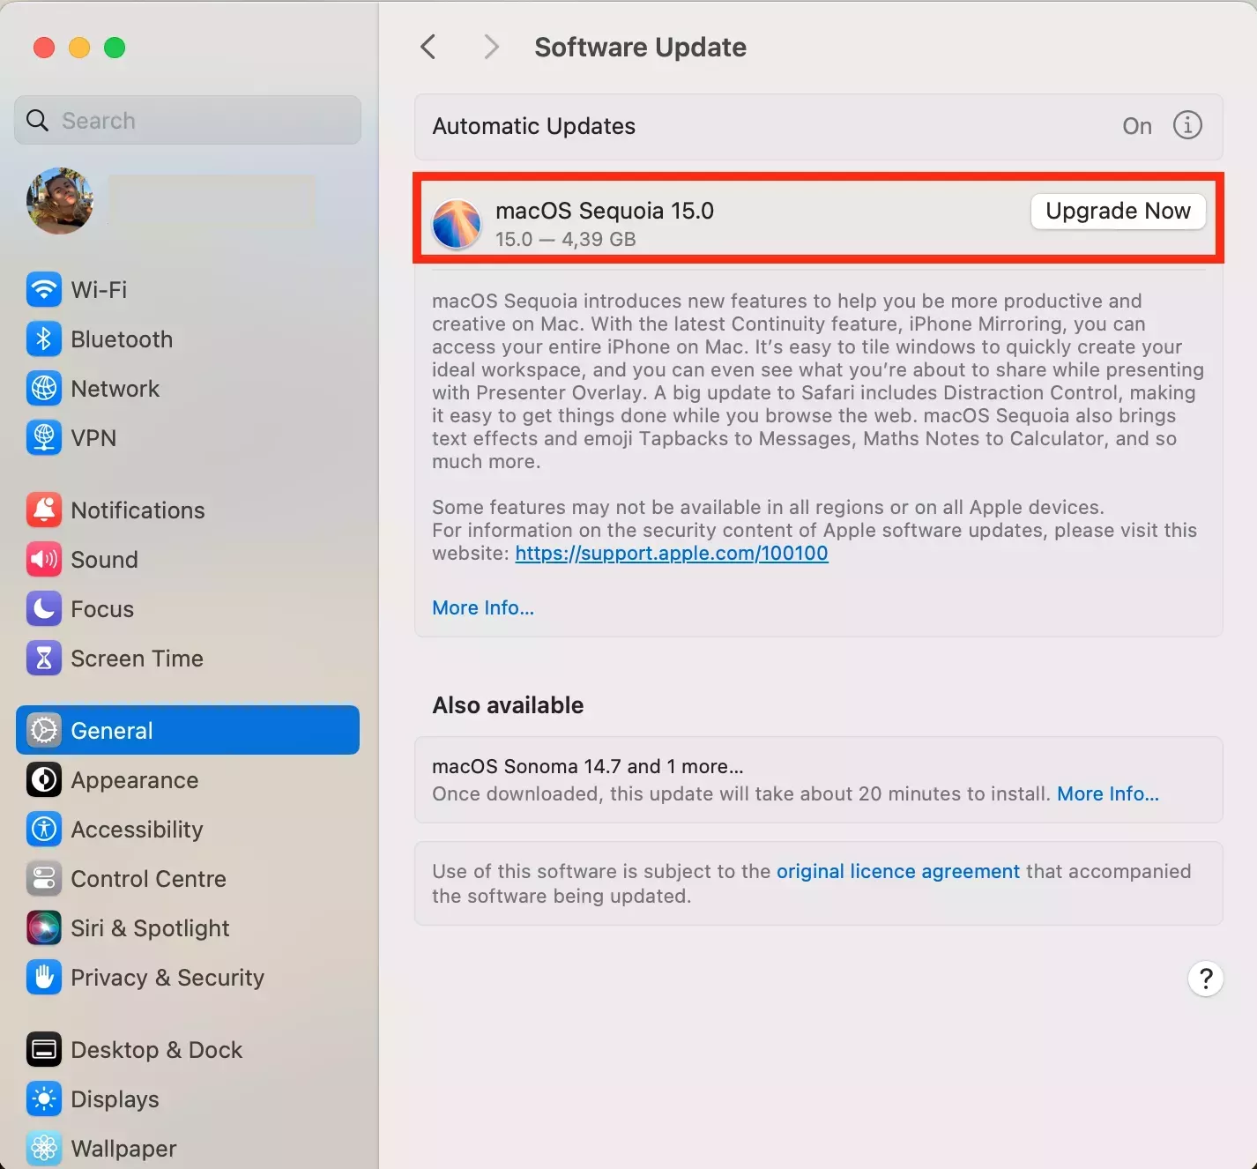
Task: Open Wi-Fi settings from the sidebar icon
Action: (43, 289)
